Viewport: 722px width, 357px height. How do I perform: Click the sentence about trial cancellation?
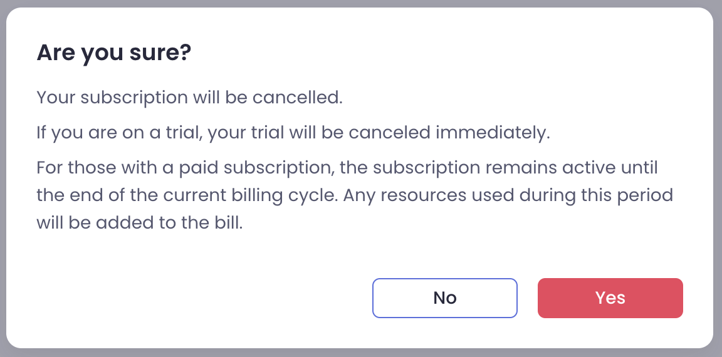coord(293,133)
